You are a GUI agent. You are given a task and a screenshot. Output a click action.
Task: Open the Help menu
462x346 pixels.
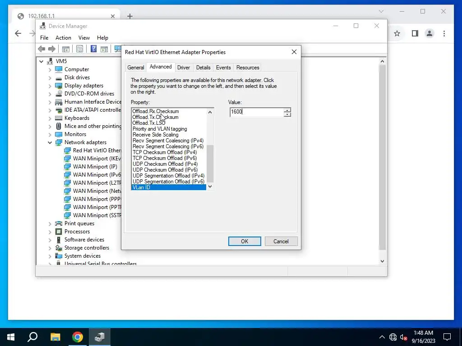pyautogui.click(x=102, y=38)
